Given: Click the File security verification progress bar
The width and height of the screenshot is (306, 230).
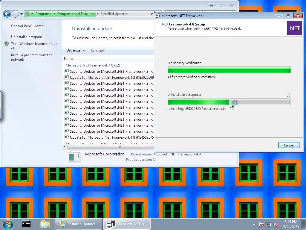Looking at the screenshot, I should pos(229,70).
